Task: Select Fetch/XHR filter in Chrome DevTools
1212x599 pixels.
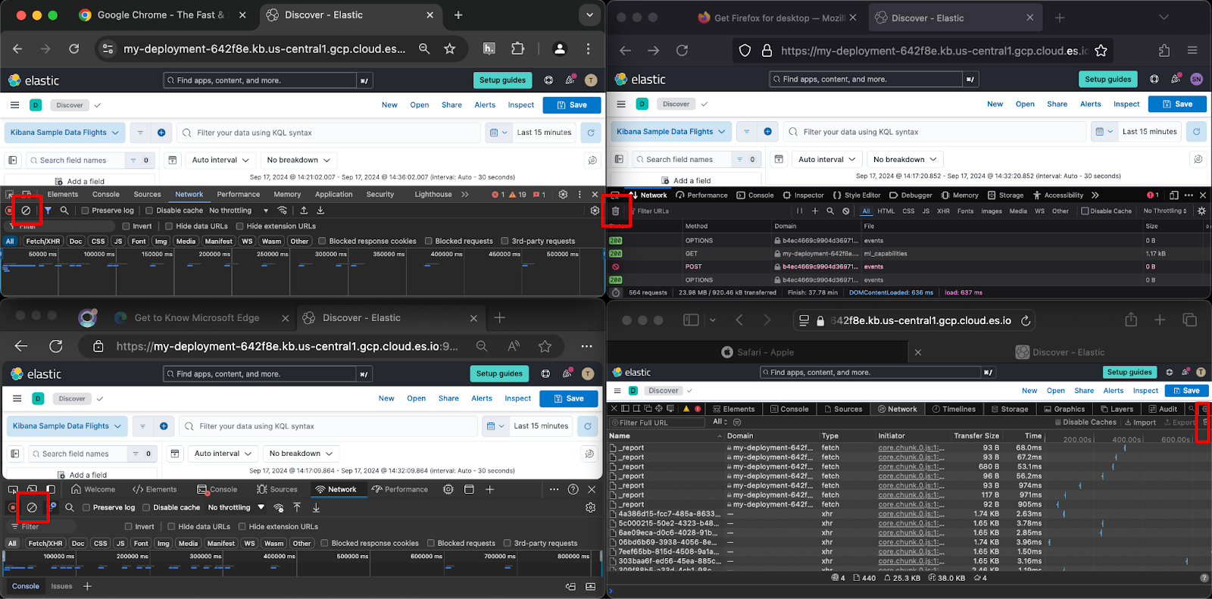Action: click(42, 241)
